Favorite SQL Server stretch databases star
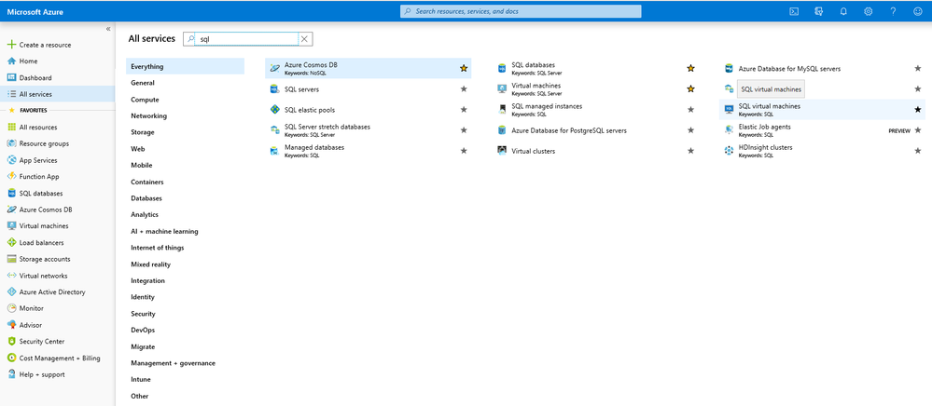Image resolution: width=932 pixels, height=406 pixels. [x=464, y=130]
